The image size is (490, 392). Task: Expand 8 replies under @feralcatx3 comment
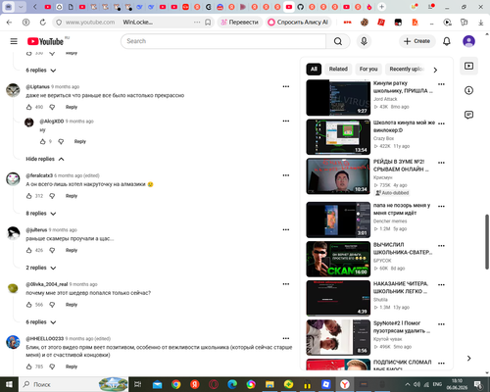[41, 214]
